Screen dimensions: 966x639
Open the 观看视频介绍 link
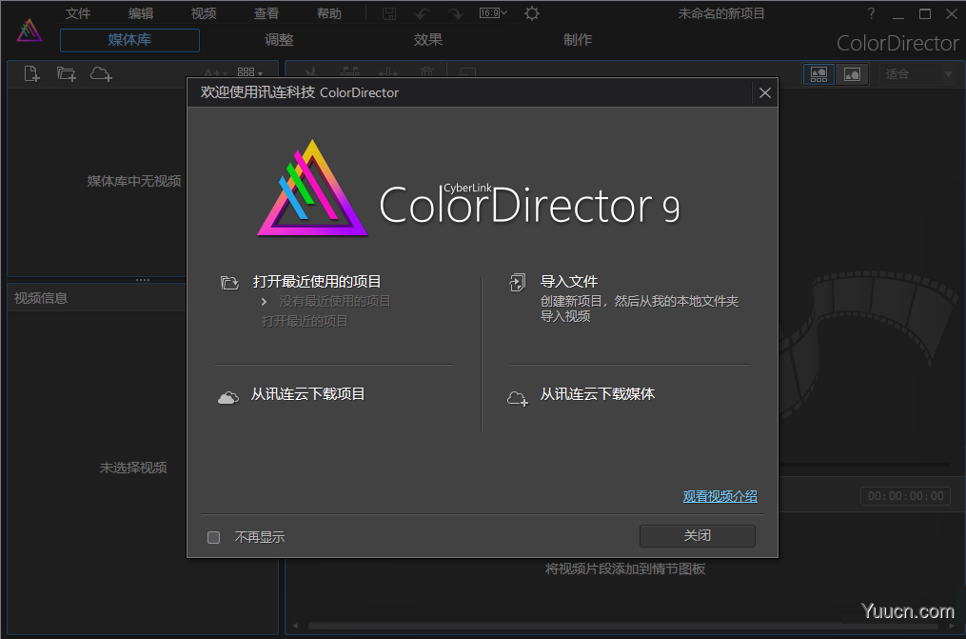pos(720,496)
